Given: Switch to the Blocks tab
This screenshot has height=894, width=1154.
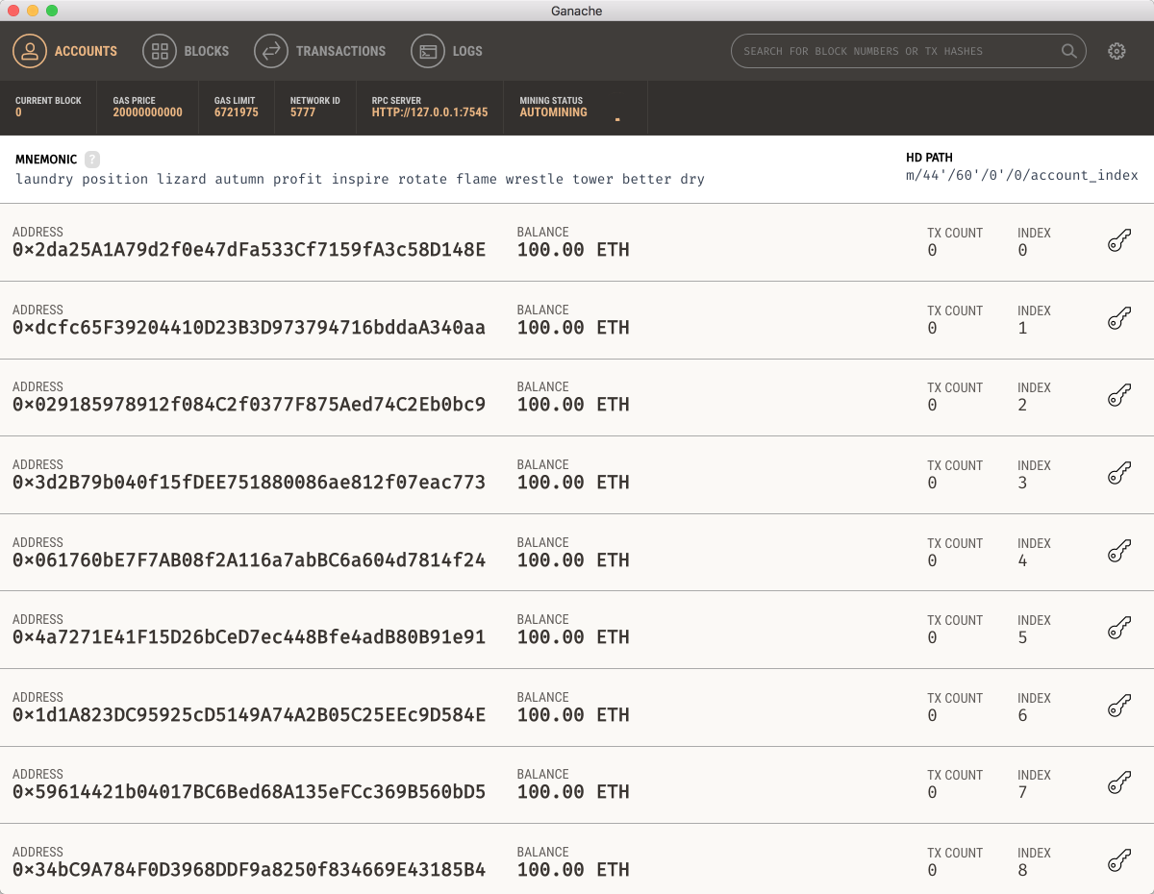Looking at the screenshot, I should 186,51.
